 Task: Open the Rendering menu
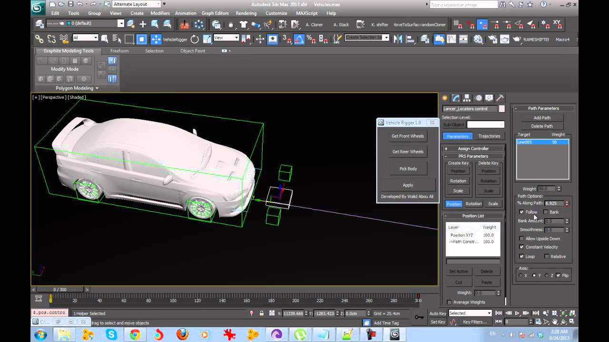[246, 13]
